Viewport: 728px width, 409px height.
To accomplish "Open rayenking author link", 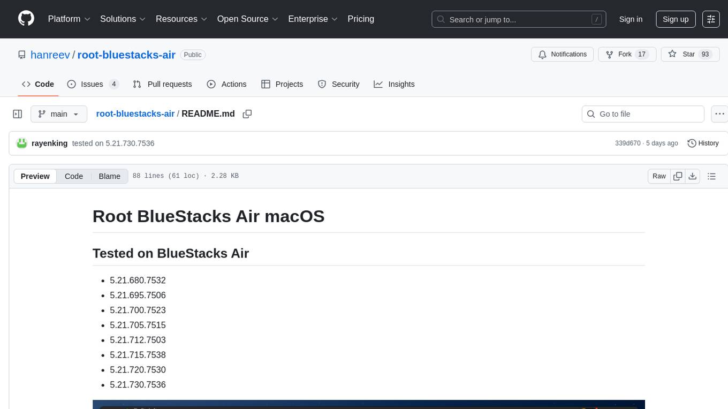I will tap(50, 143).
